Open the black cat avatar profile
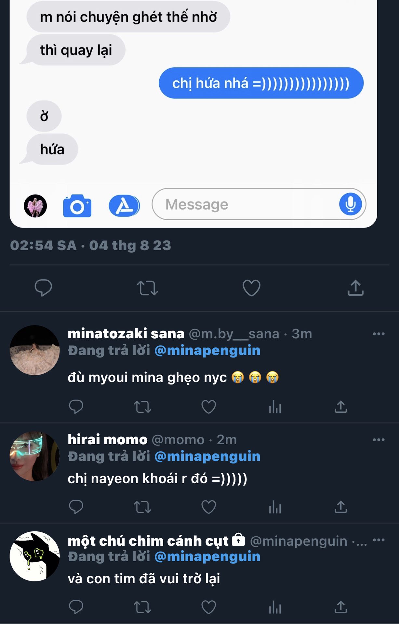Viewport: 399px width, 624px height. pos(35,556)
